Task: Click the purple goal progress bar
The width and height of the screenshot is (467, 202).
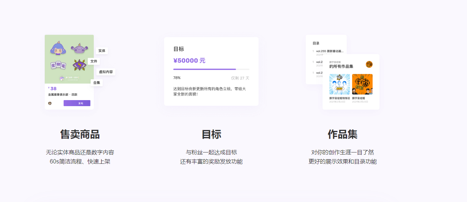Action: click(x=211, y=69)
